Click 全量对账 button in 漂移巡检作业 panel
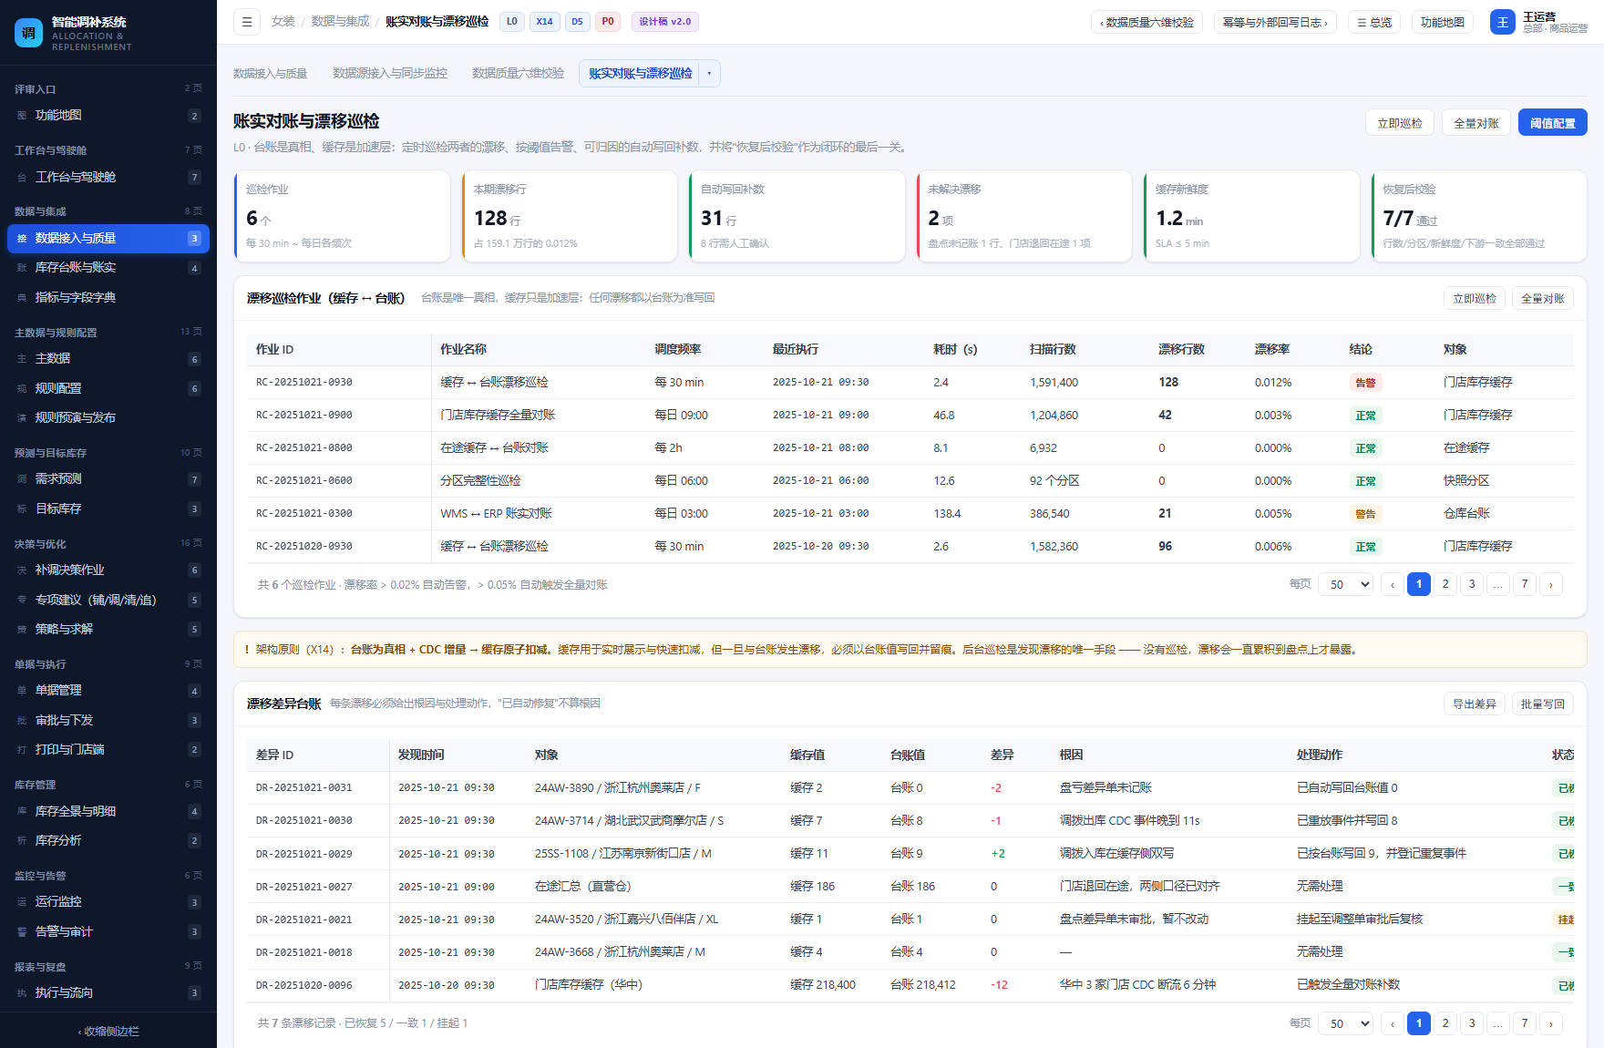Screen dimensions: 1604x1048 pyautogui.click(x=1543, y=298)
